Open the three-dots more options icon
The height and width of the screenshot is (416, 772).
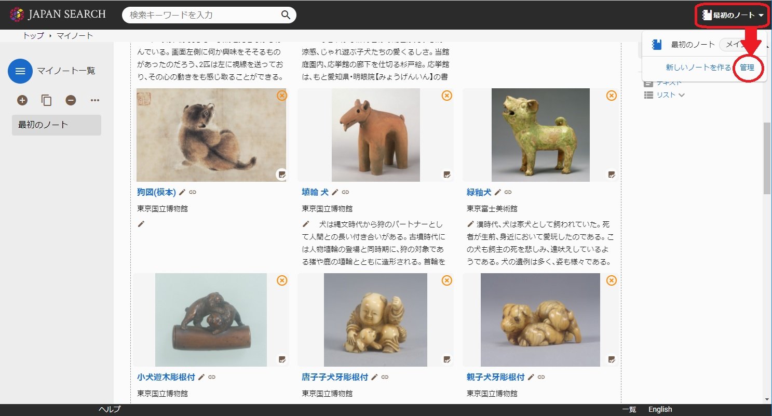(94, 100)
